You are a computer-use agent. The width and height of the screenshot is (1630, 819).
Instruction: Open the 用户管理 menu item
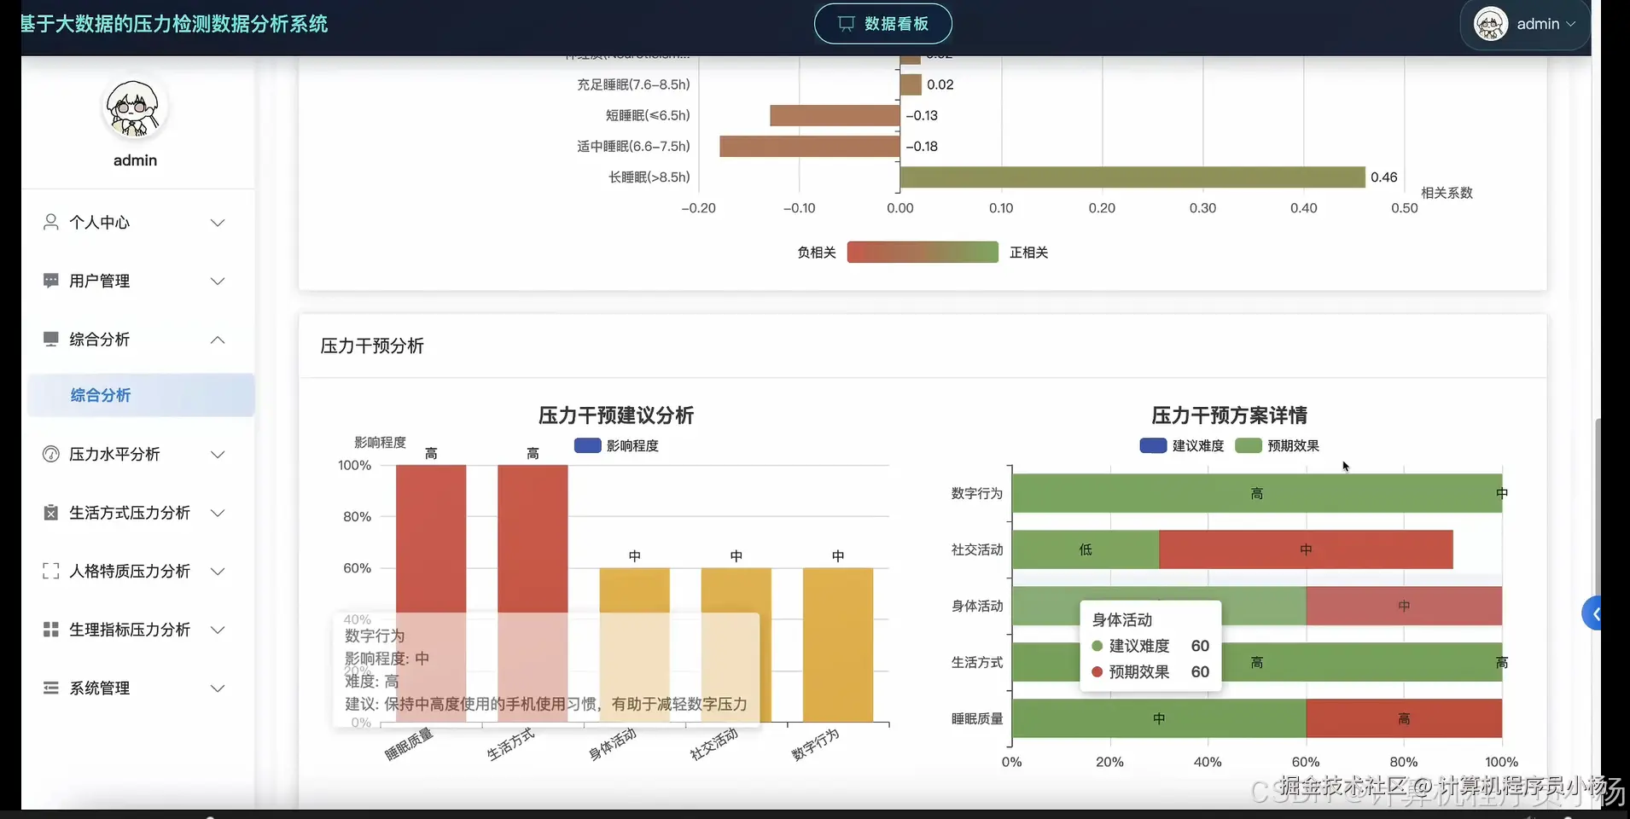137,281
